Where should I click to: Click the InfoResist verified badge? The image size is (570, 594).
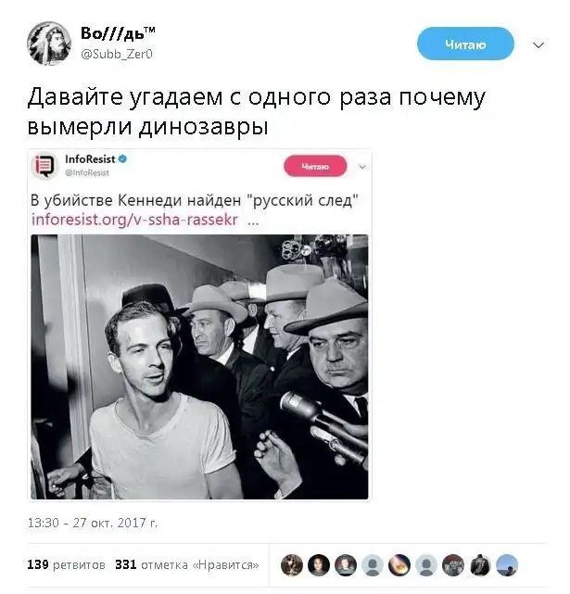(122, 159)
